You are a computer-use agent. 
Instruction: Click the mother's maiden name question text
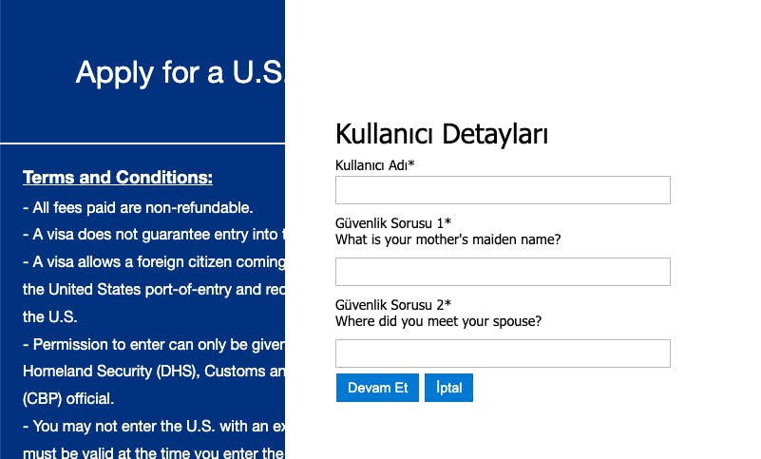pyautogui.click(x=447, y=239)
